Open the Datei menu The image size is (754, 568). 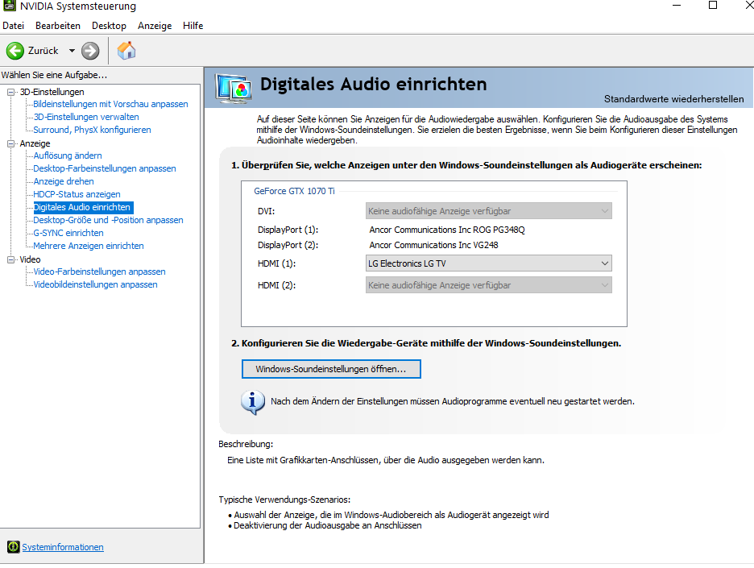pyautogui.click(x=14, y=26)
